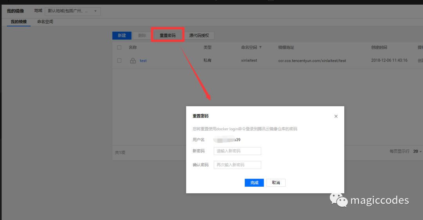The image size is (423, 220).
Task: Open the 每页显示行 20 dropdown
Action: coord(417,151)
